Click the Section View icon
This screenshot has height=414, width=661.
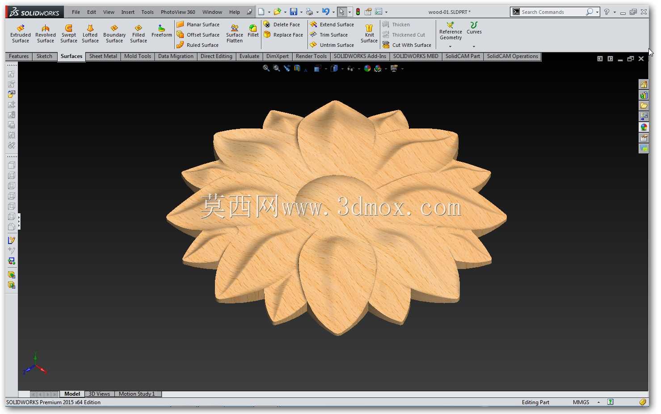(297, 68)
